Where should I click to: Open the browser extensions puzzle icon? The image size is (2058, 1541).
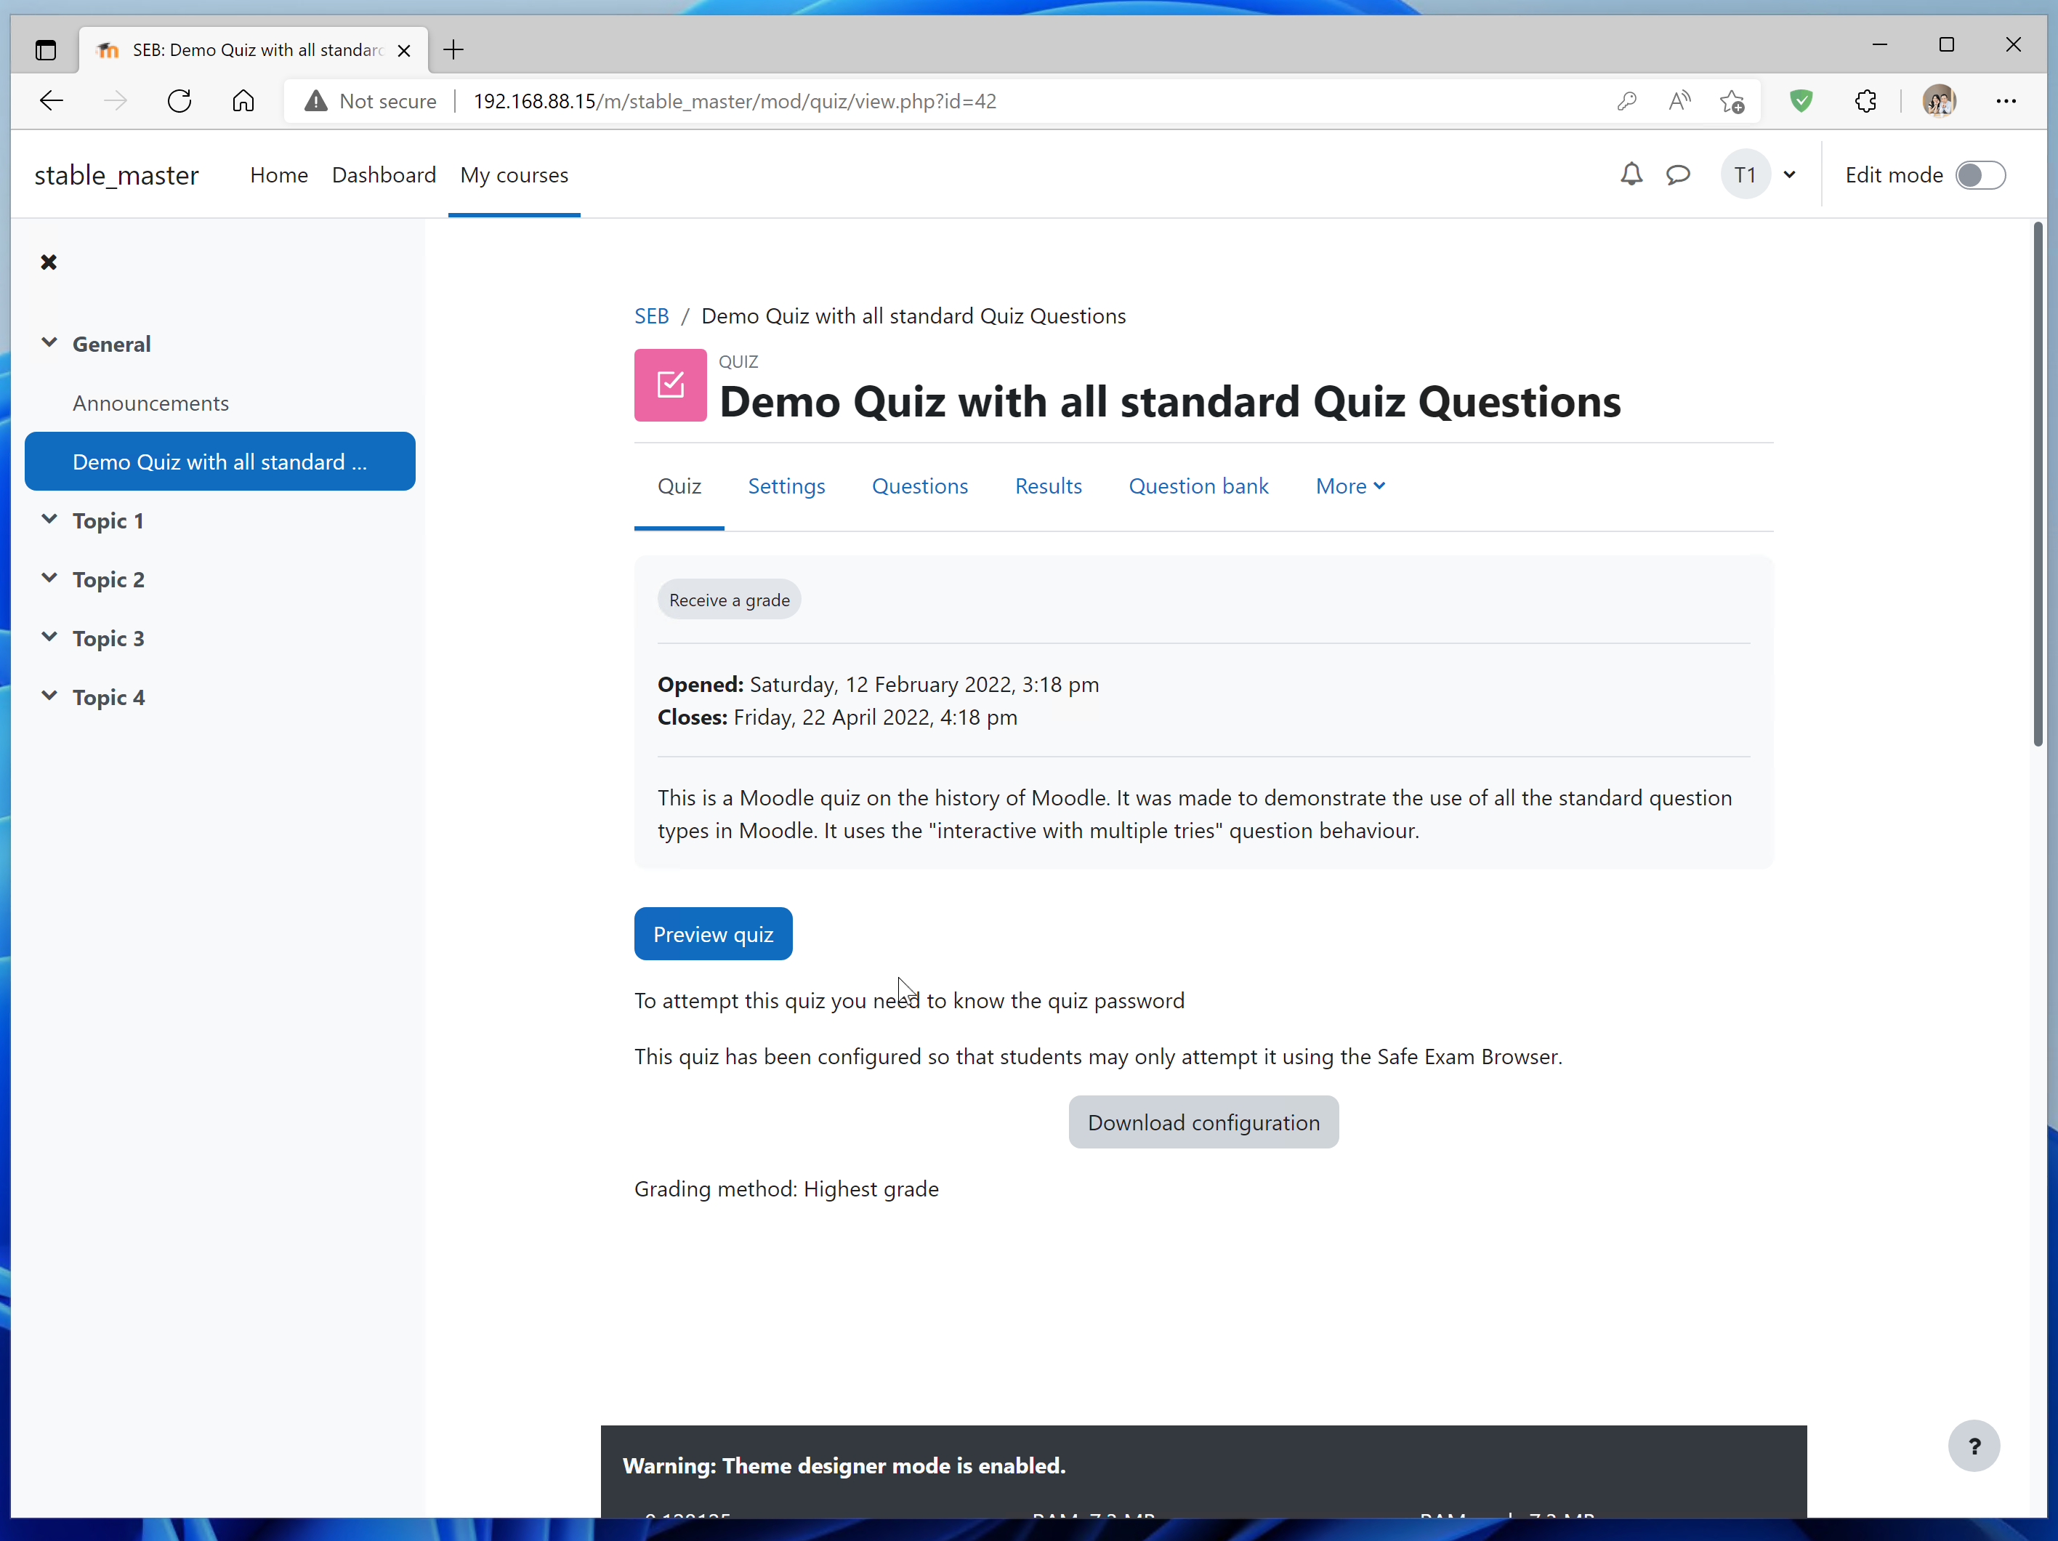[1865, 100]
